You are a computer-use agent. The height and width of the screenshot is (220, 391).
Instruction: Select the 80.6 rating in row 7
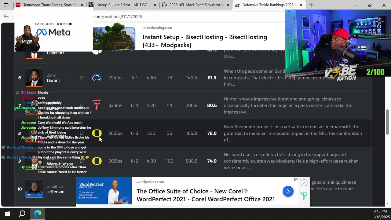click(212, 105)
